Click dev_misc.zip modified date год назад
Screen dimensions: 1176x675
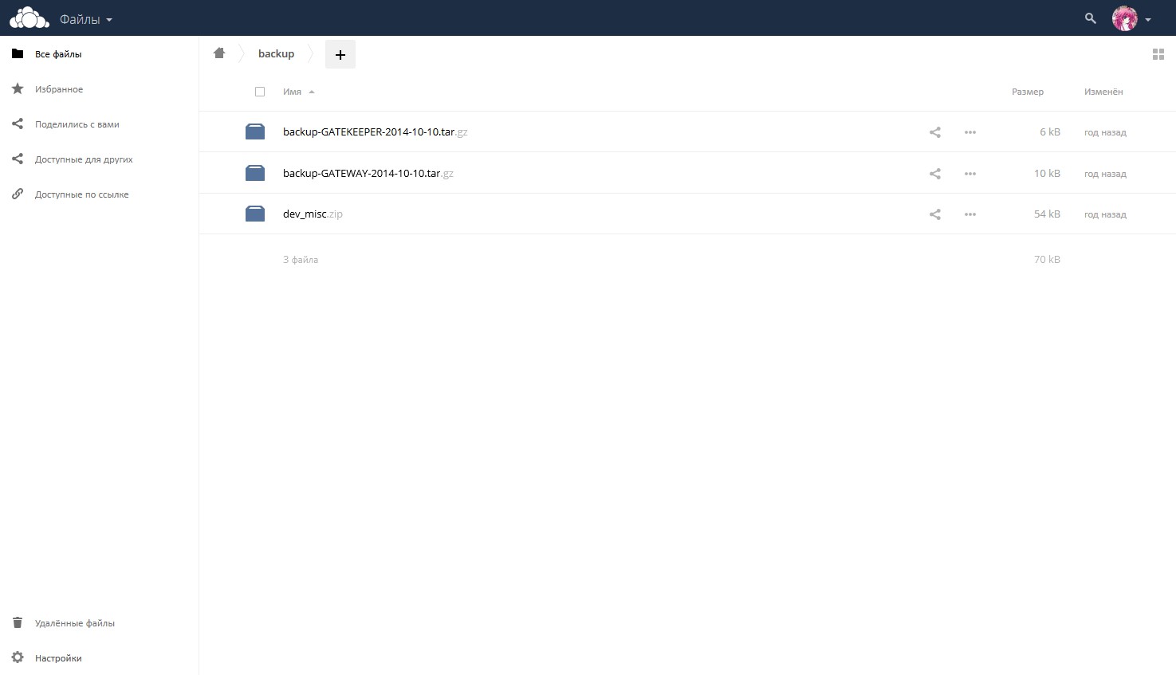click(x=1105, y=214)
